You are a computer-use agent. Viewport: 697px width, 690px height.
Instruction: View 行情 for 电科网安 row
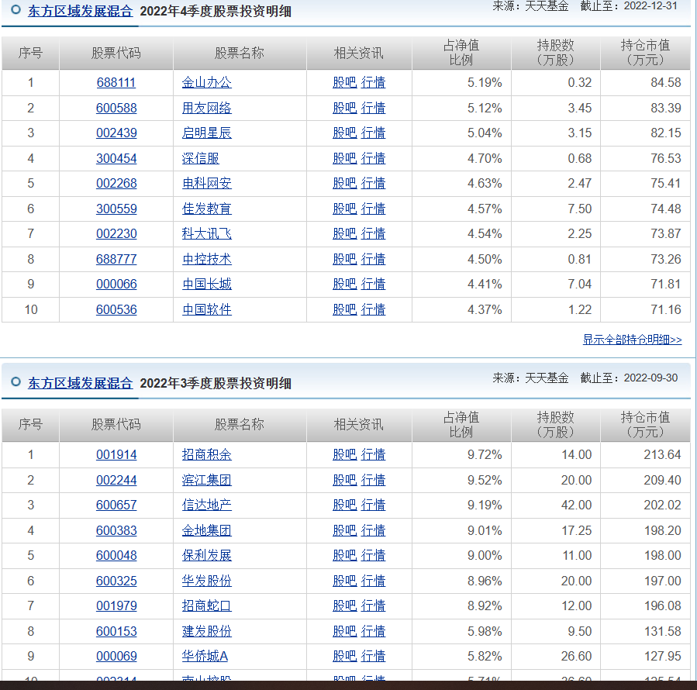click(373, 183)
